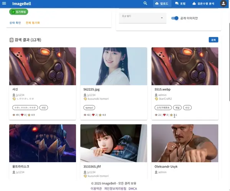Click the blue 검색 button
230x191 pixels.
[214, 40]
